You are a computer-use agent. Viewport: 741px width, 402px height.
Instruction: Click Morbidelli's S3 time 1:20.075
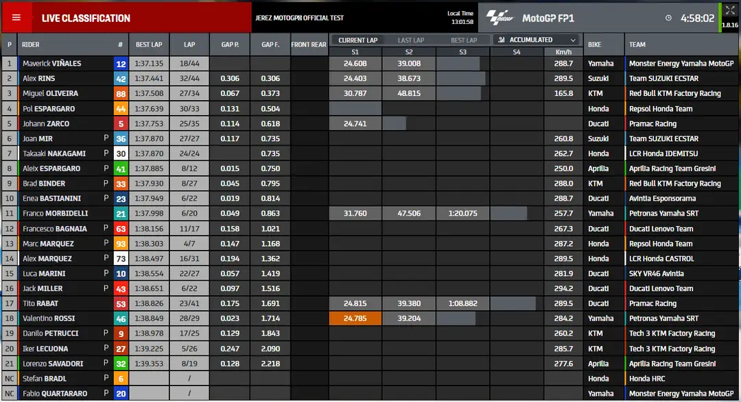pos(462,213)
